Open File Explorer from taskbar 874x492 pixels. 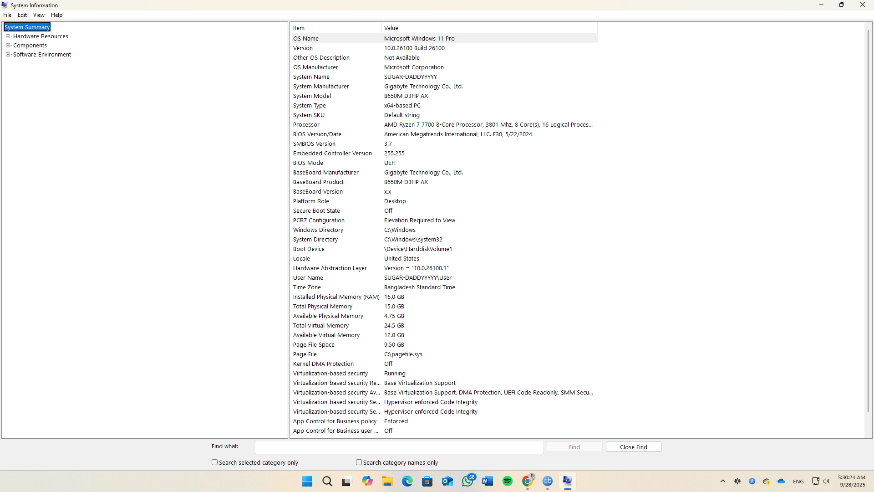click(387, 481)
